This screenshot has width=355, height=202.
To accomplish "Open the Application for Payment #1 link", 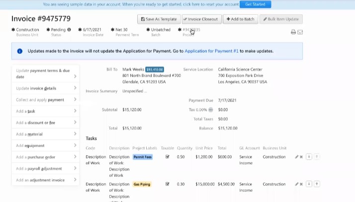I will click(x=211, y=51).
